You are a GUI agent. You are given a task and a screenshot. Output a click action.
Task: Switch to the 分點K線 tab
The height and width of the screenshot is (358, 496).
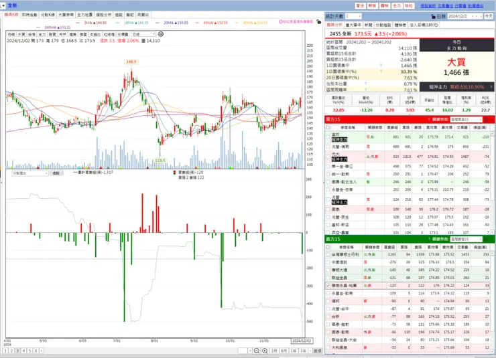click(48, 15)
